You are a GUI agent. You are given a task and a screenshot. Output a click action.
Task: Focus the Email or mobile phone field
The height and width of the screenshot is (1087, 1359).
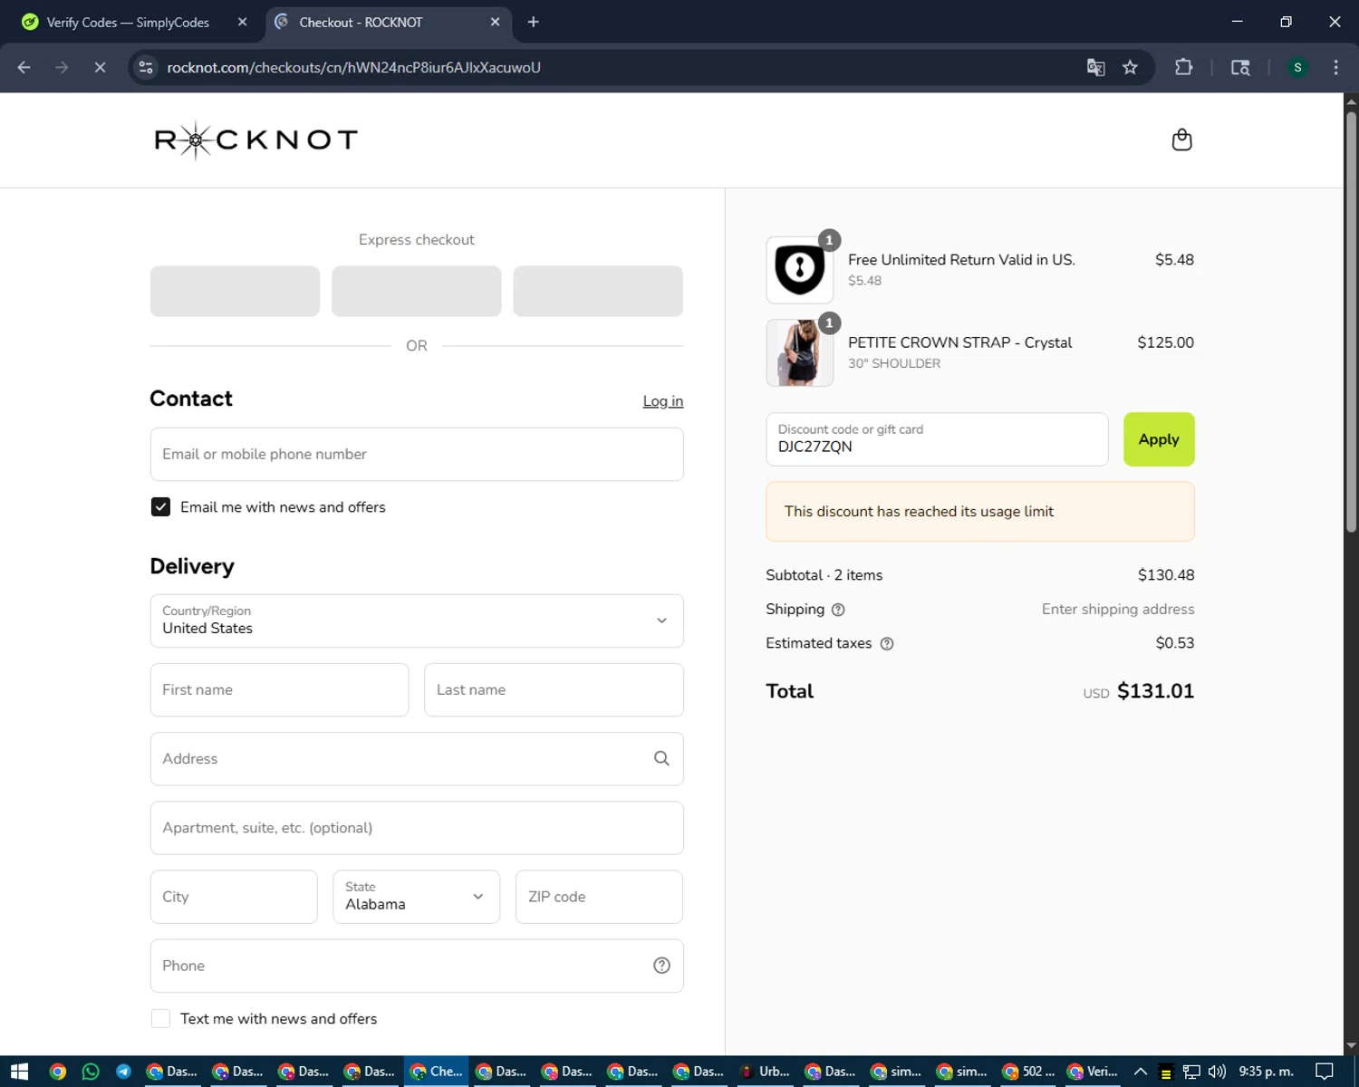coord(417,454)
